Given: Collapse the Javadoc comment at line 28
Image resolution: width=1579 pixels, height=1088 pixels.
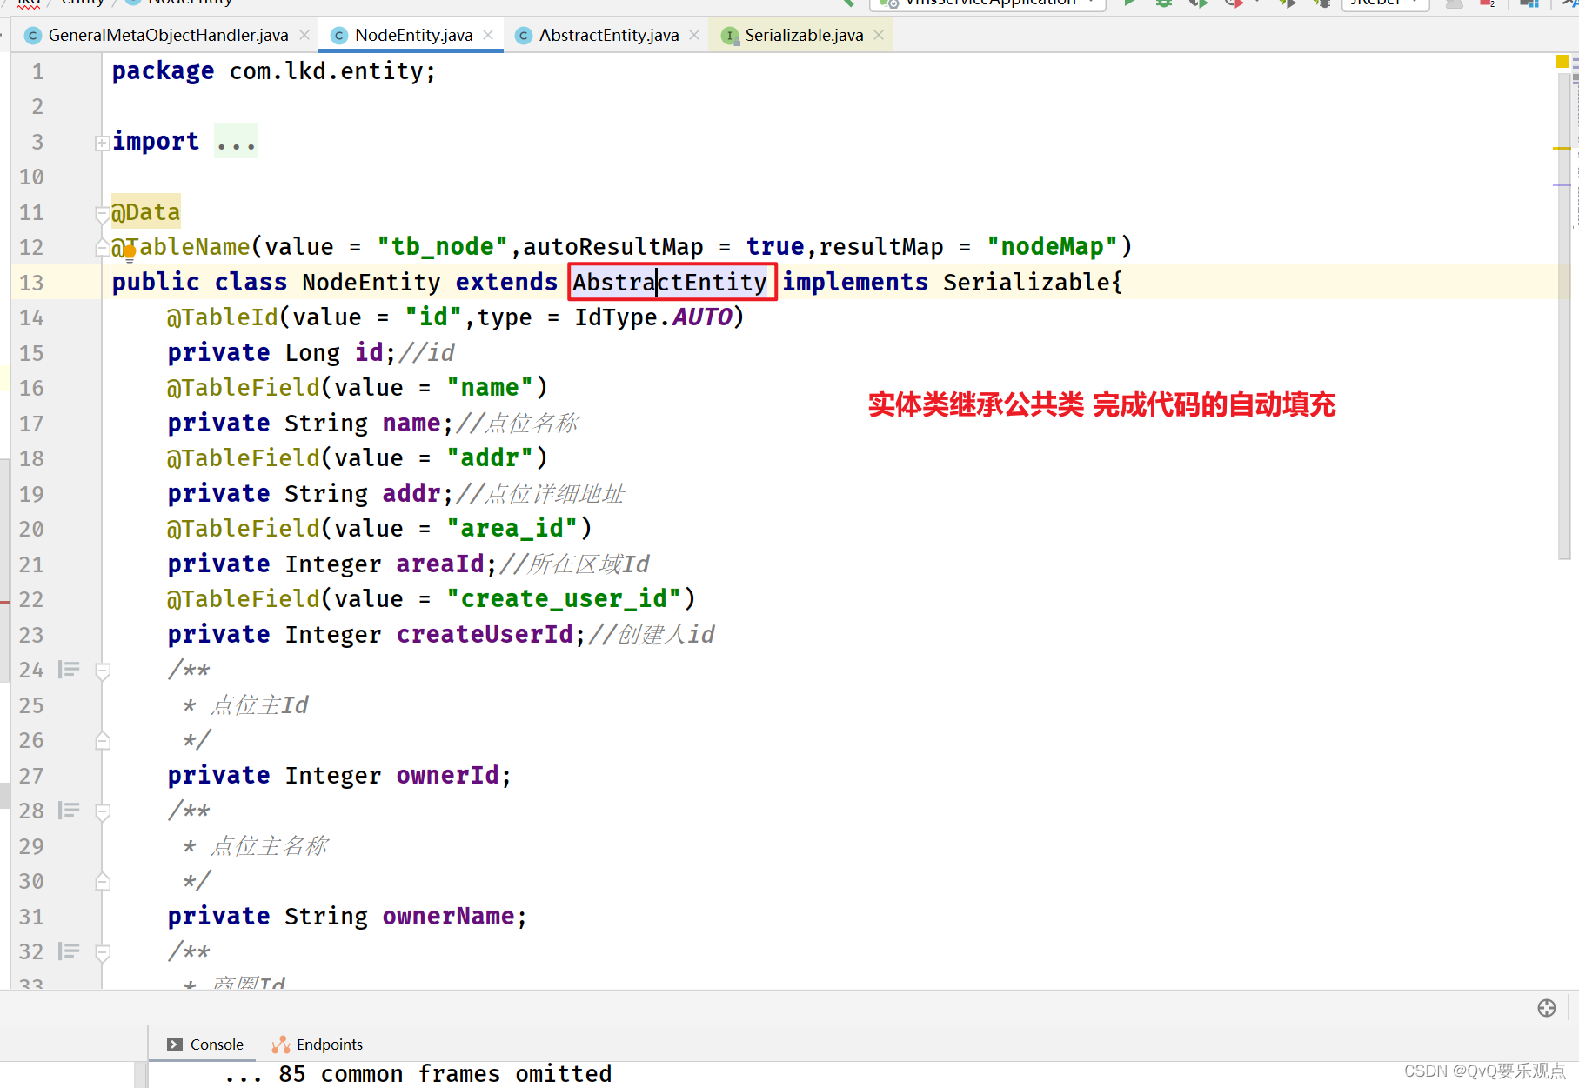Looking at the screenshot, I should (102, 811).
